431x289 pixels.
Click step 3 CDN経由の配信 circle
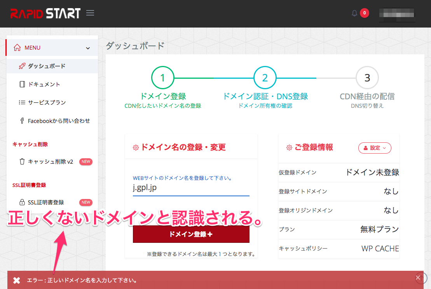pos(367,78)
